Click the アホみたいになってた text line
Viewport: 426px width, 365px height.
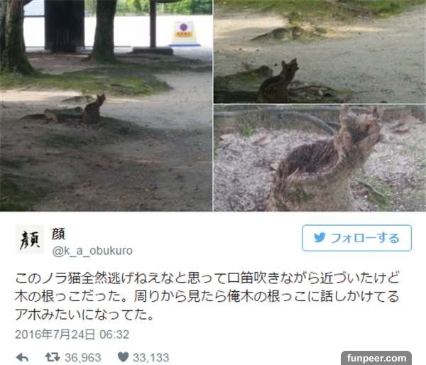(85, 315)
